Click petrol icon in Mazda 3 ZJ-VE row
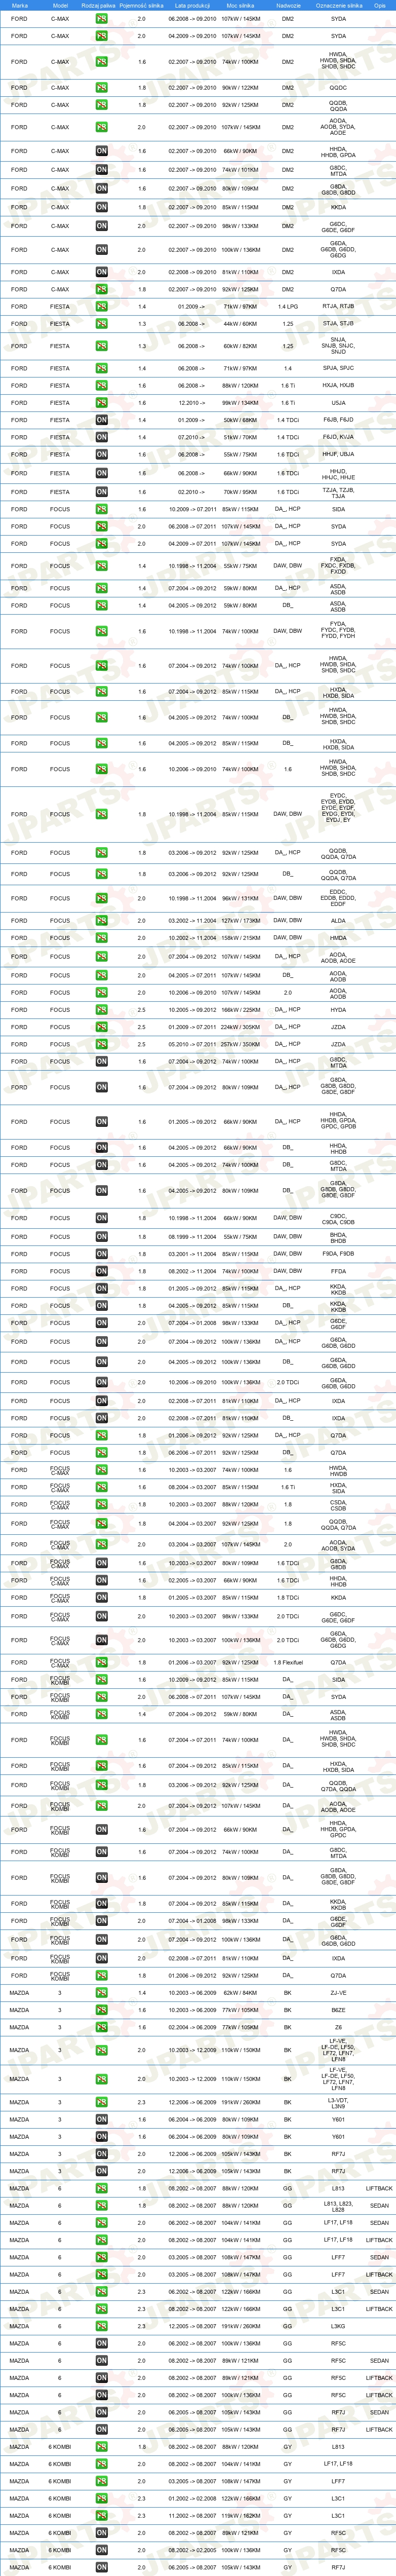This screenshot has width=396, height=2576. tap(101, 1993)
